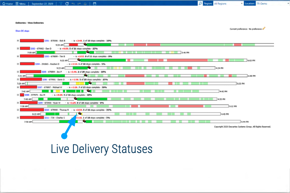Click Deliveries - View Deliveries heading
This screenshot has height=193, width=290.
30,23
